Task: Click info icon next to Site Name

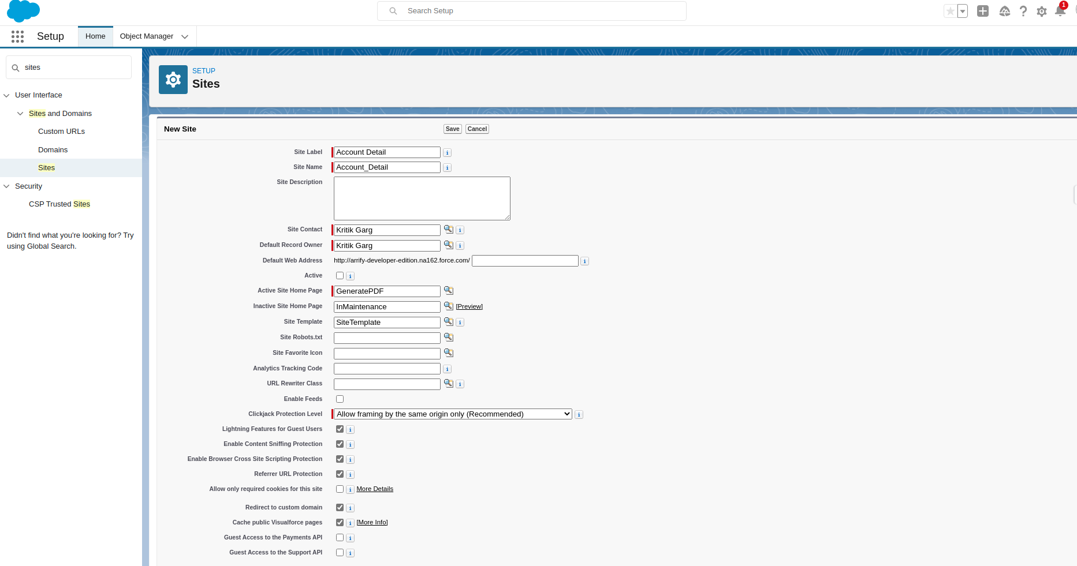Action: (448, 168)
